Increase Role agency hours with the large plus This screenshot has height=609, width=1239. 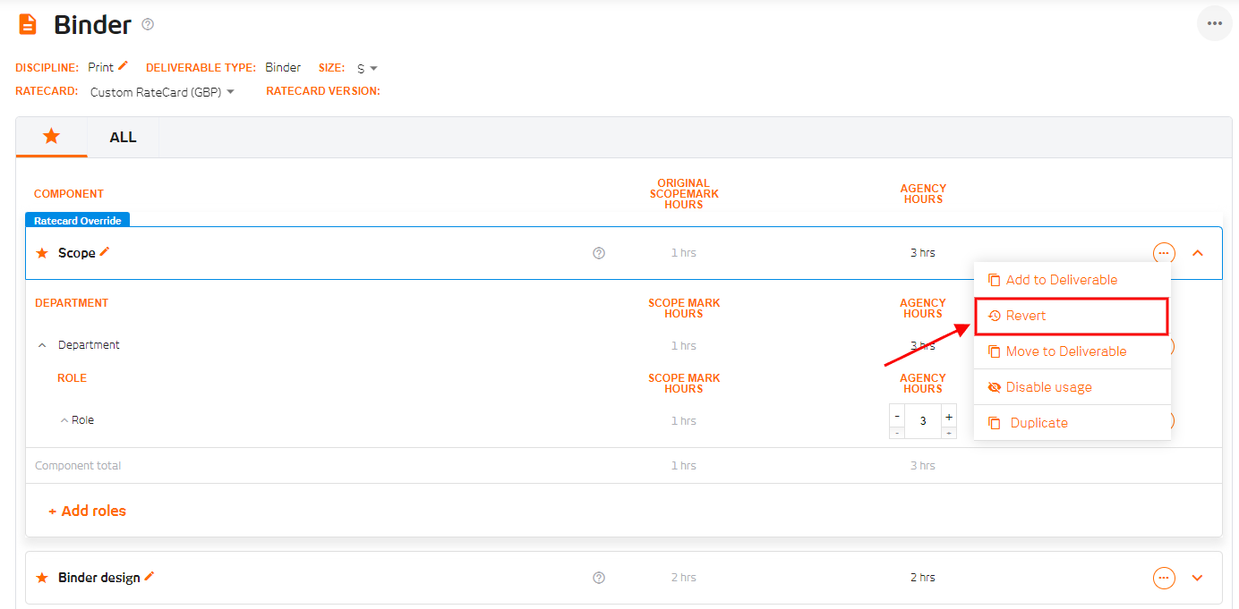(948, 417)
